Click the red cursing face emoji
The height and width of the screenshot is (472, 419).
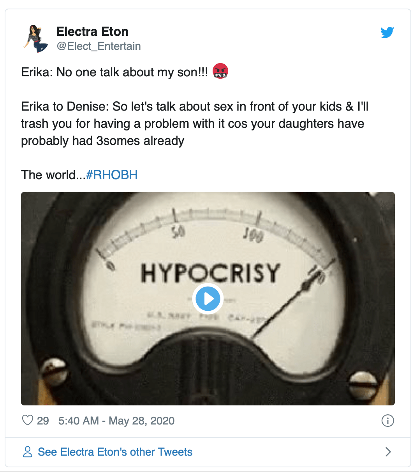[220, 72]
